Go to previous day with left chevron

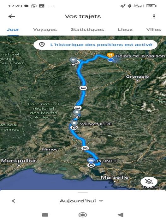coord(13,201)
